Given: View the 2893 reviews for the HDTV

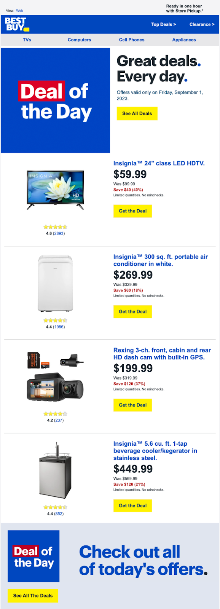Looking at the screenshot, I should coord(61,233).
